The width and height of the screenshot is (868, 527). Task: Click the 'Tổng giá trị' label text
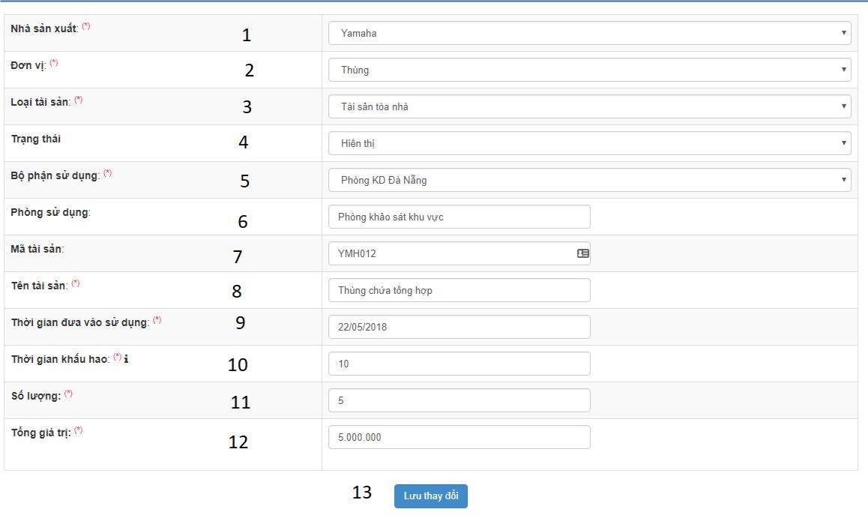[x=40, y=433]
